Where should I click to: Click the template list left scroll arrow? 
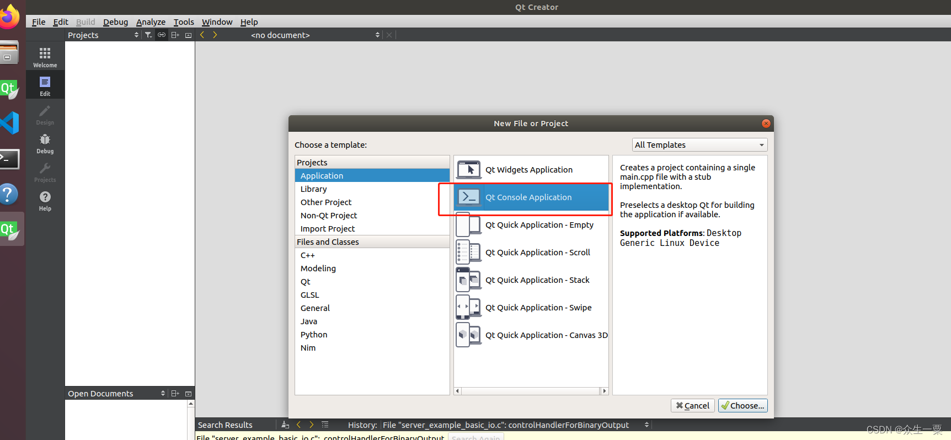[x=457, y=391]
